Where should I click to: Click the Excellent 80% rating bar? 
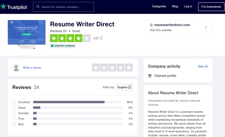78,102
